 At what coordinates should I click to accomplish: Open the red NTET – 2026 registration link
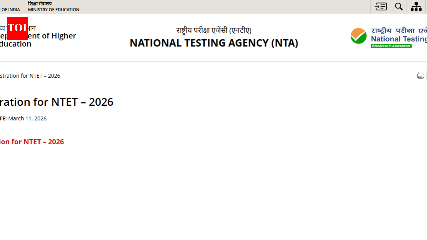[32, 142]
